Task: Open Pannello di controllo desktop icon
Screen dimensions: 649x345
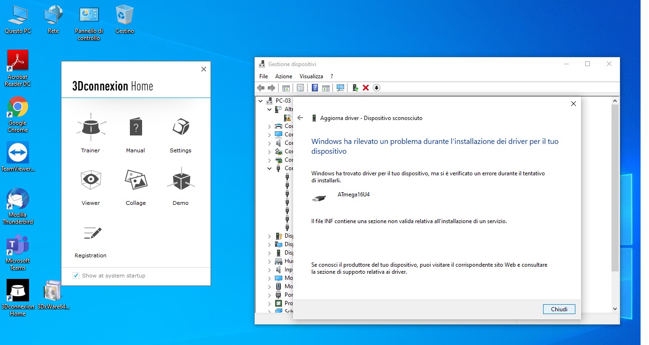Action: 89,23
